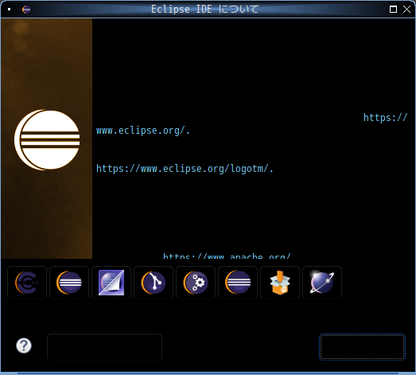Click the C-shaped Eclipse feature icon

tap(27, 283)
